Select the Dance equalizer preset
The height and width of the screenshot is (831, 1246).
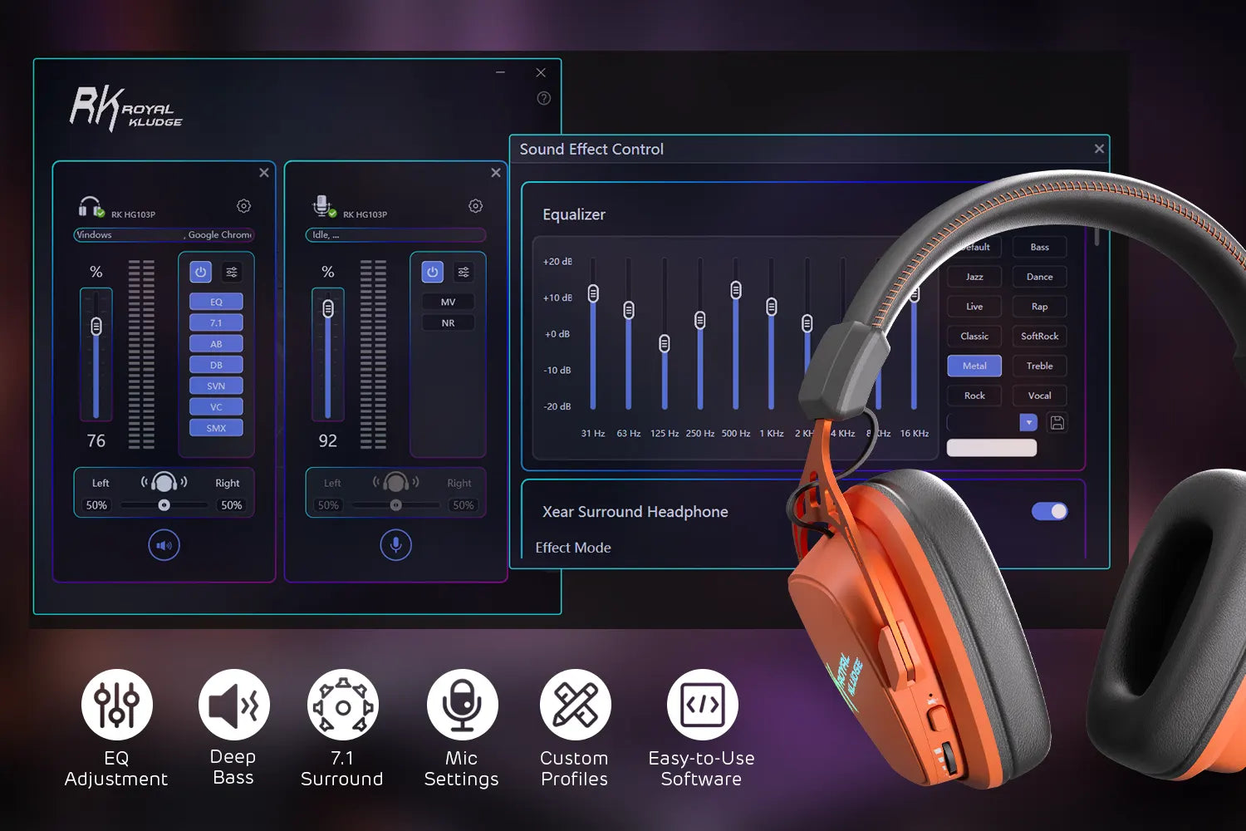[1039, 277]
